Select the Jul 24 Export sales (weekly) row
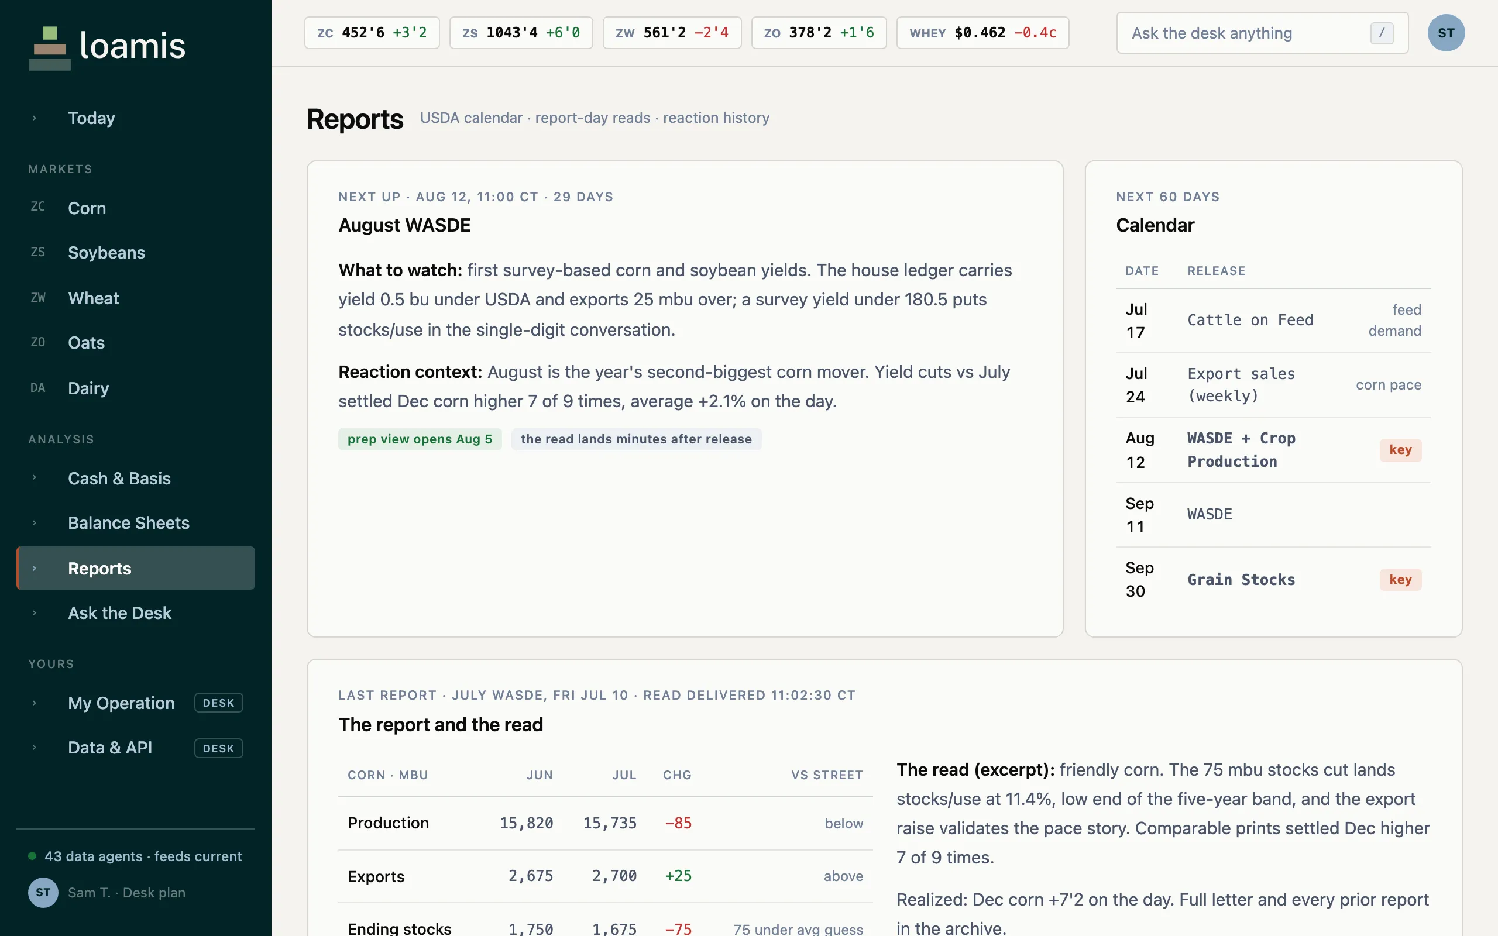The width and height of the screenshot is (1498, 936). 1273,385
